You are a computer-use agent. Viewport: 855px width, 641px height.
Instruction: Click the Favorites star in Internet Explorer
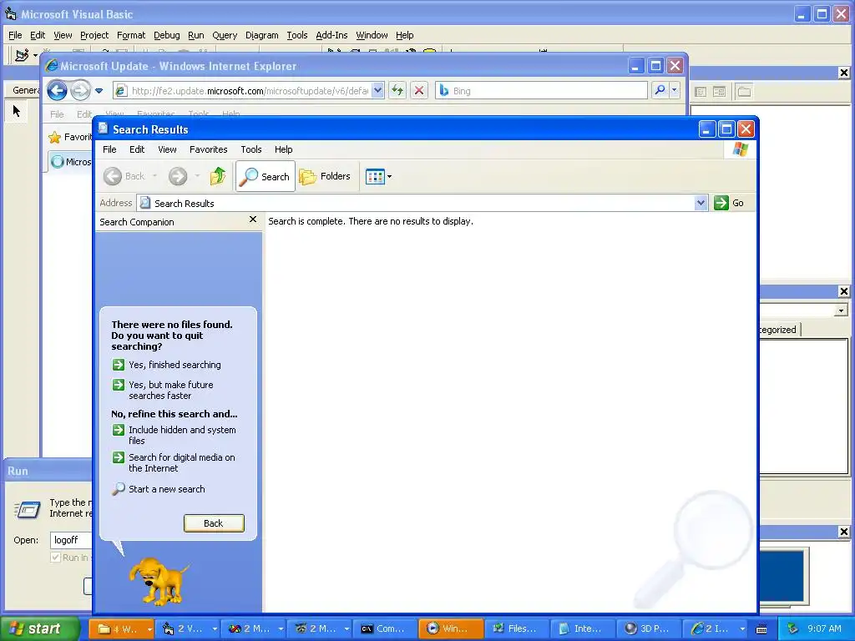click(54, 138)
